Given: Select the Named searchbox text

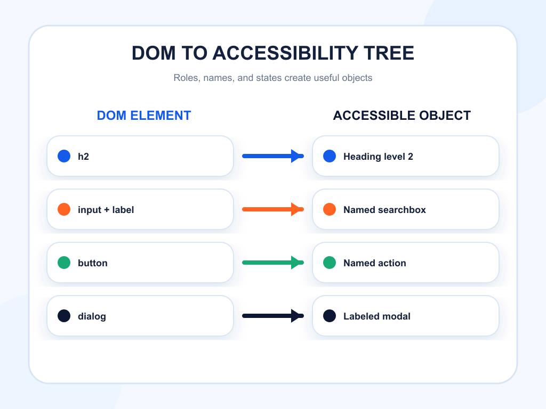Looking at the screenshot, I should 384,210.
